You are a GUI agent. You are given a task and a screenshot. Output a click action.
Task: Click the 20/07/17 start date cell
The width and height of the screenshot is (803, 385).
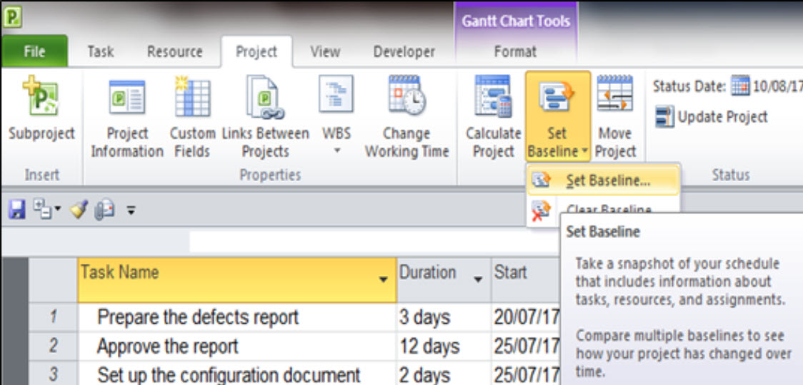tap(526, 317)
